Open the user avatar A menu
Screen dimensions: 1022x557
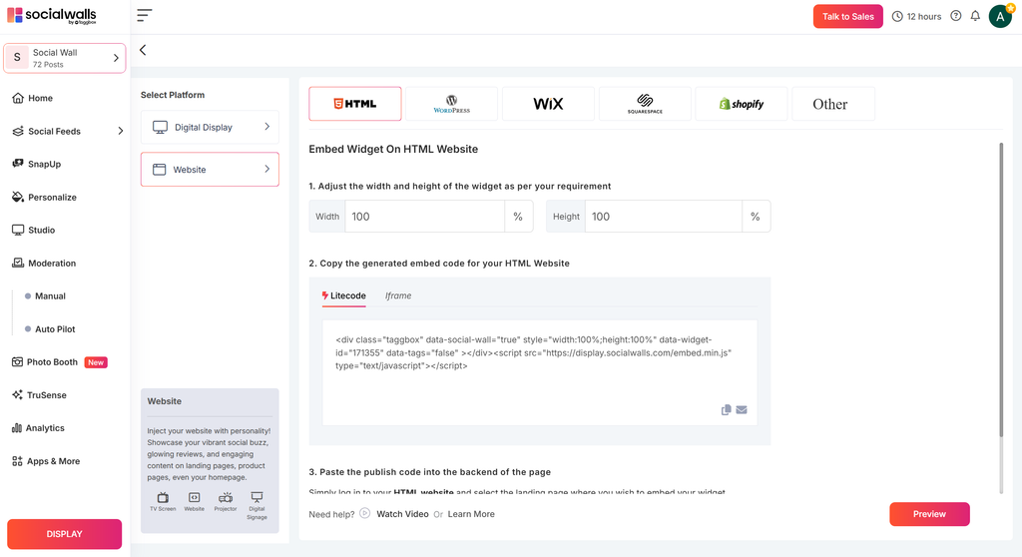click(x=1000, y=16)
